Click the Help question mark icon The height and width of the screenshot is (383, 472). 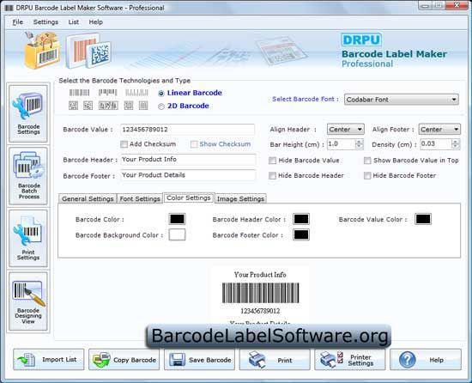click(408, 360)
